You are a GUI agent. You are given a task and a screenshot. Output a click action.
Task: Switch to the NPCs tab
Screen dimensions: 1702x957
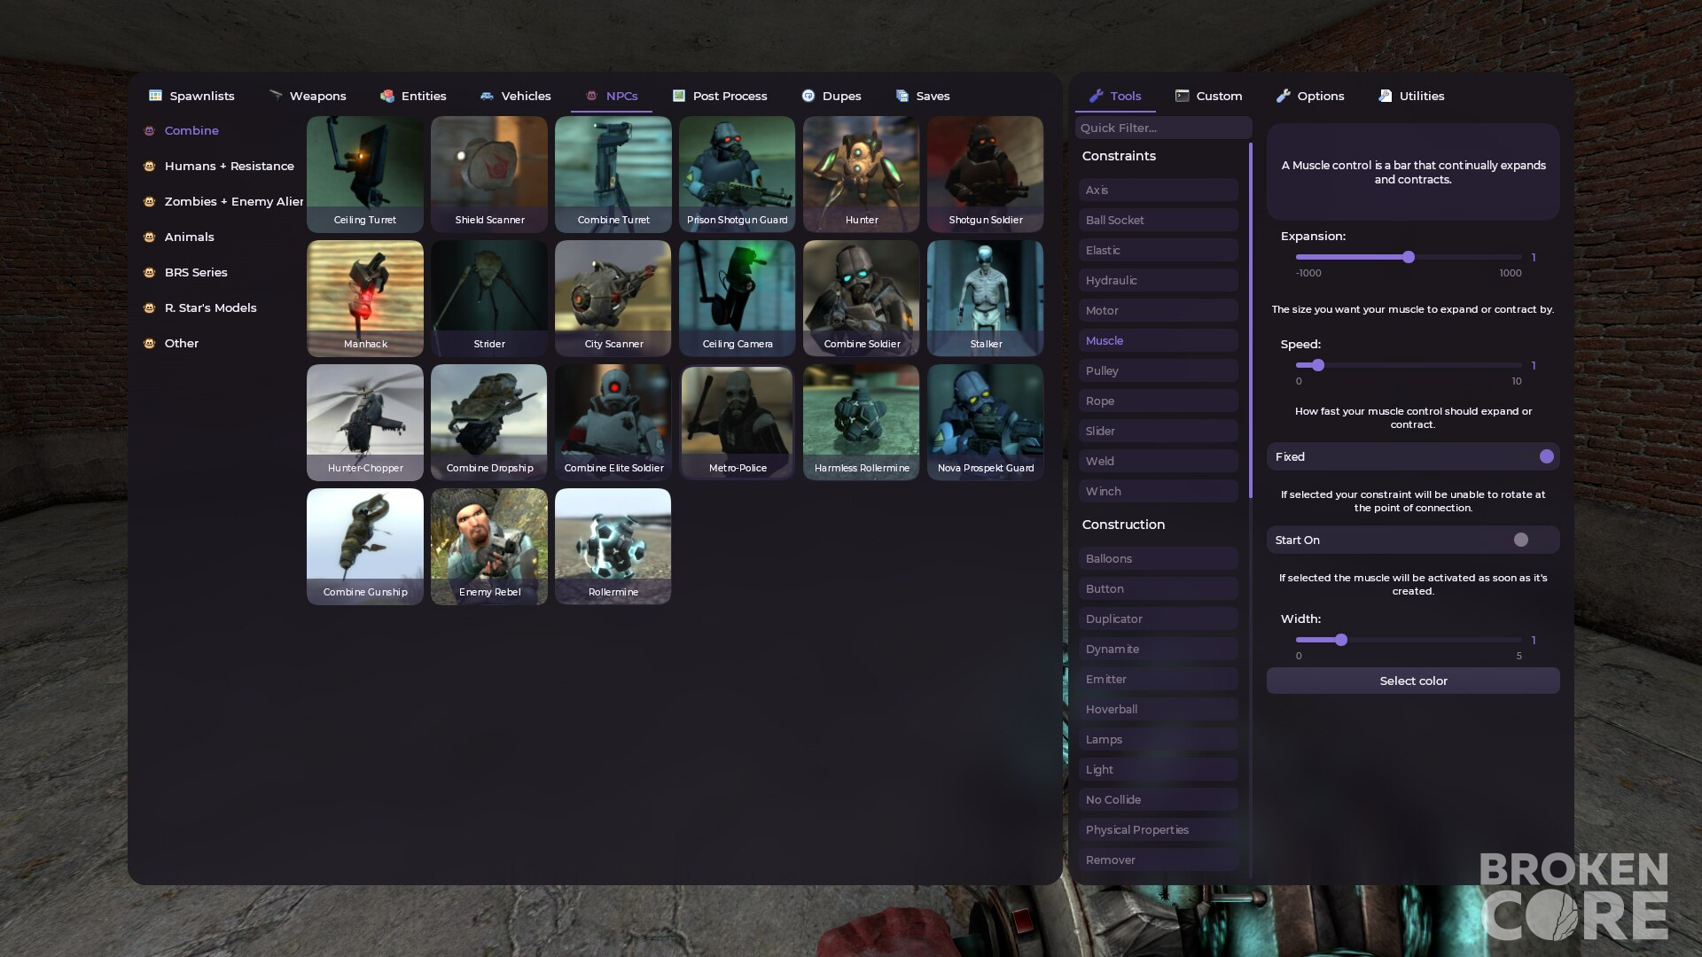pyautogui.click(x=612, y=96)
